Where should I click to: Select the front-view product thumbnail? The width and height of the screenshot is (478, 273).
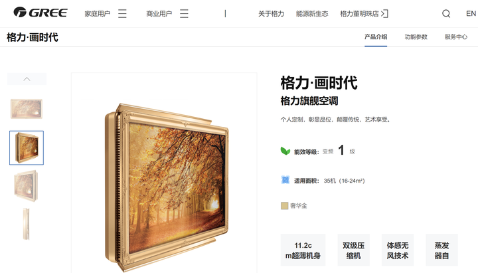pos(27,109)
